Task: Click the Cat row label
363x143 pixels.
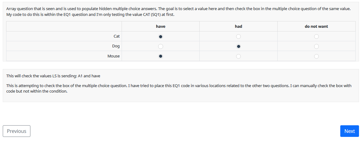Action: pos(117,36)
